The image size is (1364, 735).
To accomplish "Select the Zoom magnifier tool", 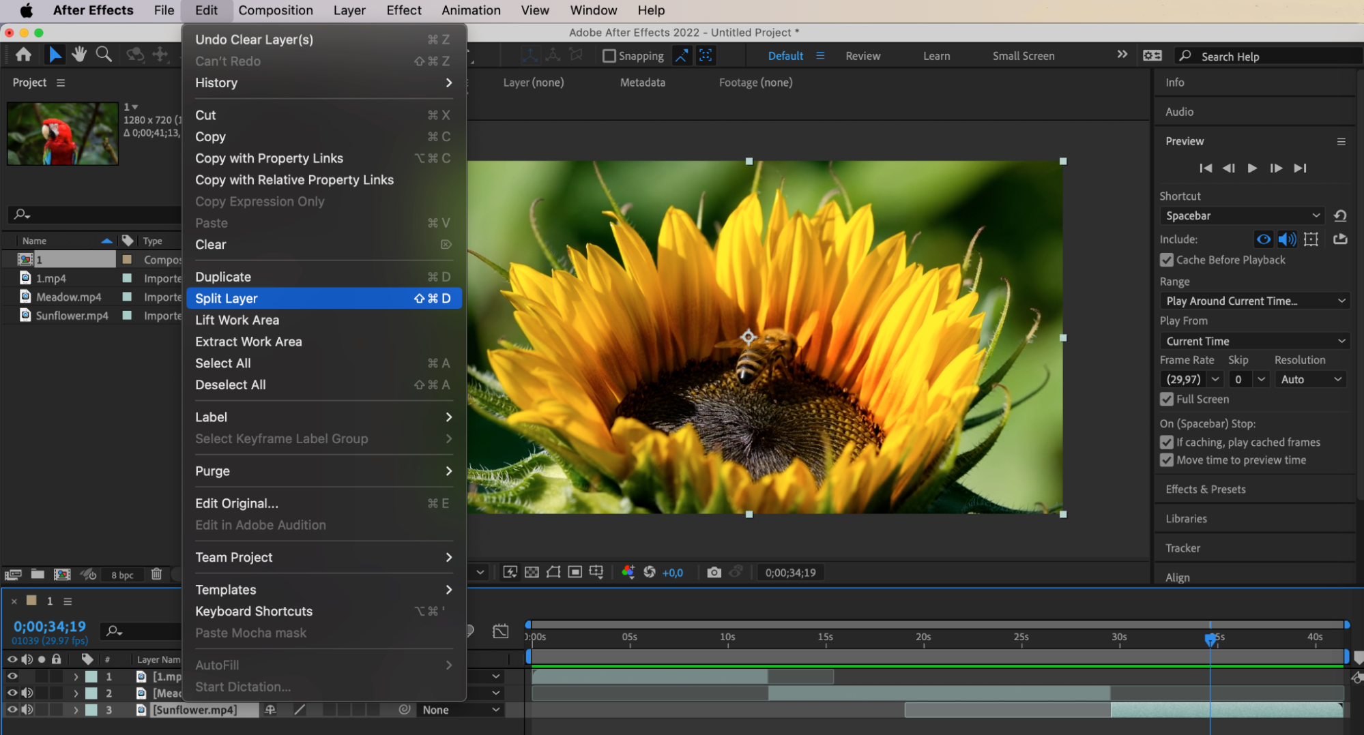I will (x=104, y=55).
